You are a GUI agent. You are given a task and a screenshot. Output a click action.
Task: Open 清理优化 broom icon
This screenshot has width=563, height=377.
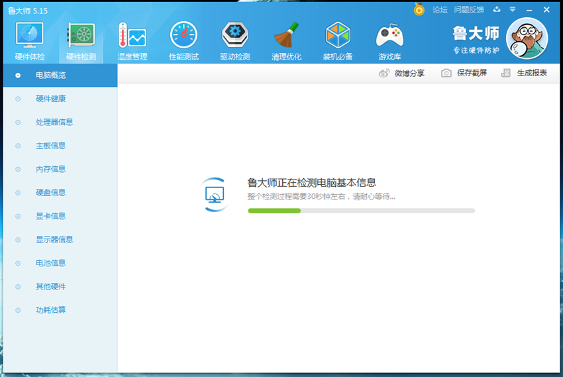[x=286, y=34]
